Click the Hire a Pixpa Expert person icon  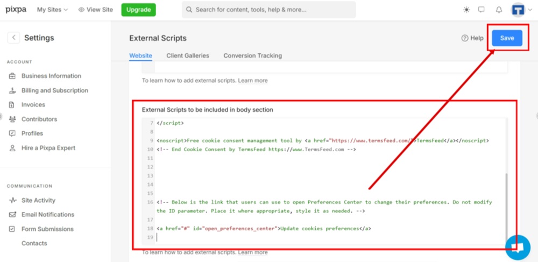[x=12, y=148]
